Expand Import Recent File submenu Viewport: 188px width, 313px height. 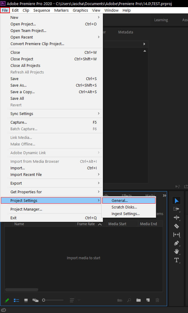click(51, 175)
